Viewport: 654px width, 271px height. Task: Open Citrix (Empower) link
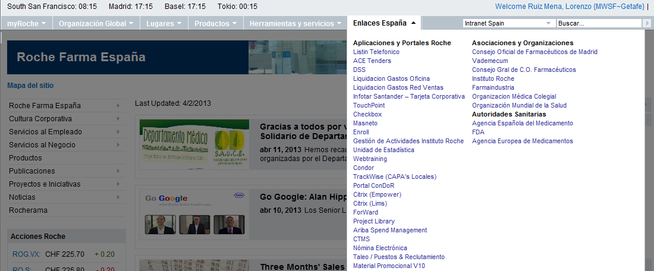point(377,194)
